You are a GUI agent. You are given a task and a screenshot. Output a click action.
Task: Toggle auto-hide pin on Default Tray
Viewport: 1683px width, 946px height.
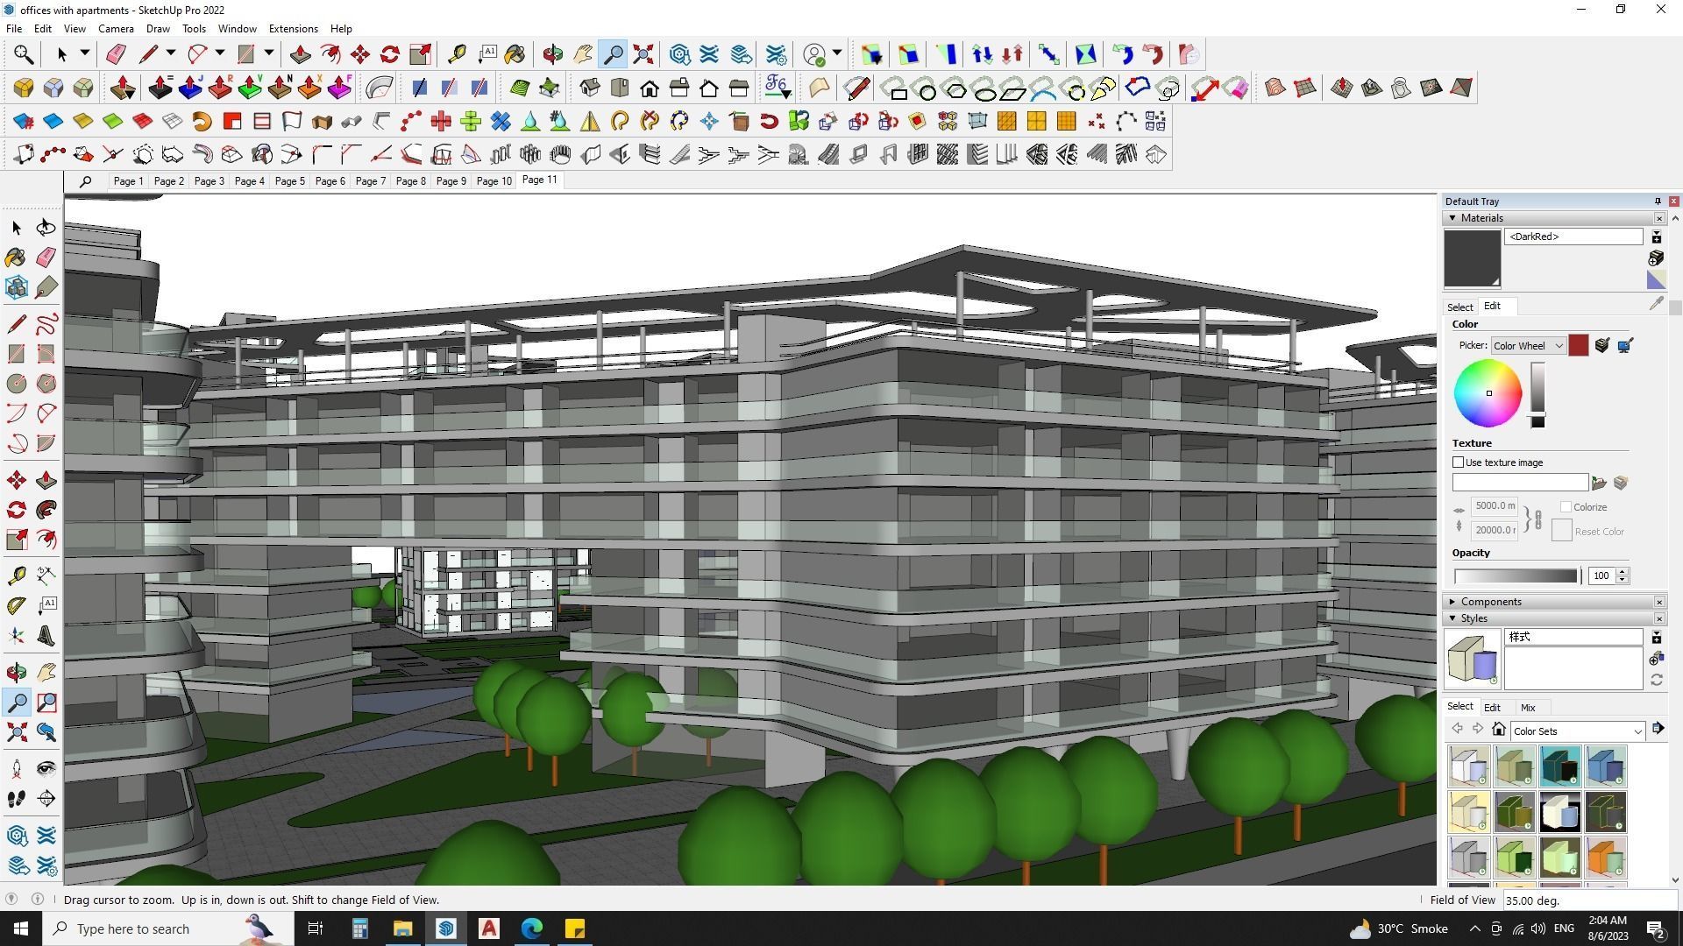[1658, 201]
